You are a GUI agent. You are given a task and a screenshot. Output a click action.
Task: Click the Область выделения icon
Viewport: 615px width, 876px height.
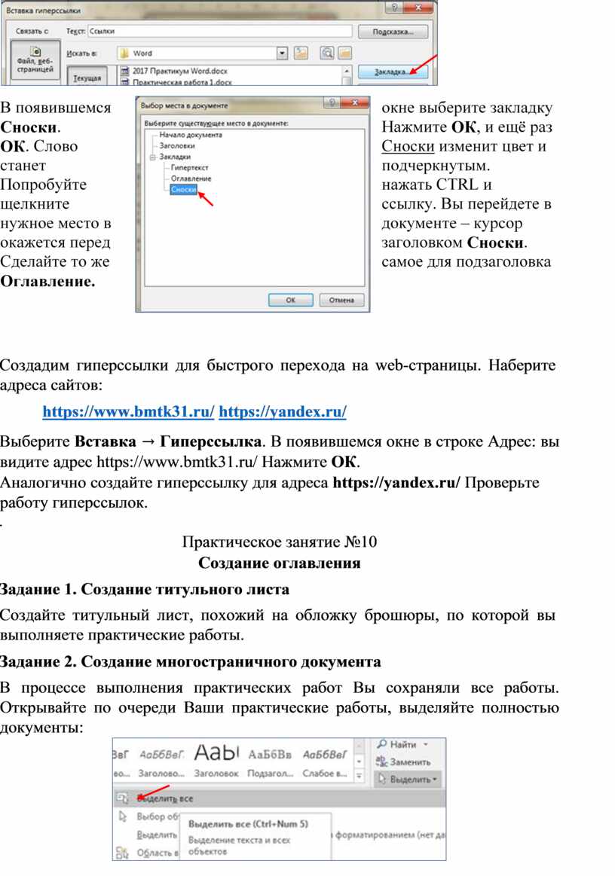(122, 853)
